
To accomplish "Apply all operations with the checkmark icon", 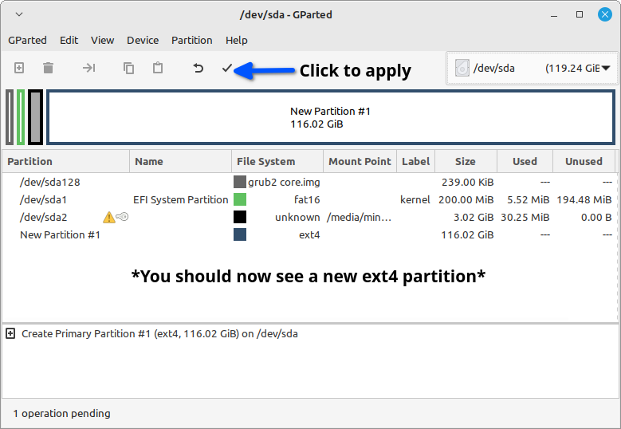I will (227, 68).
